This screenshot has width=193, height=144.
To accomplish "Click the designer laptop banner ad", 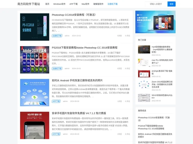I will [155, 22].
